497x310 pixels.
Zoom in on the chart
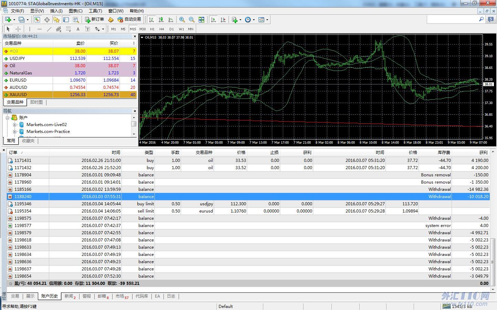(182, 20)
